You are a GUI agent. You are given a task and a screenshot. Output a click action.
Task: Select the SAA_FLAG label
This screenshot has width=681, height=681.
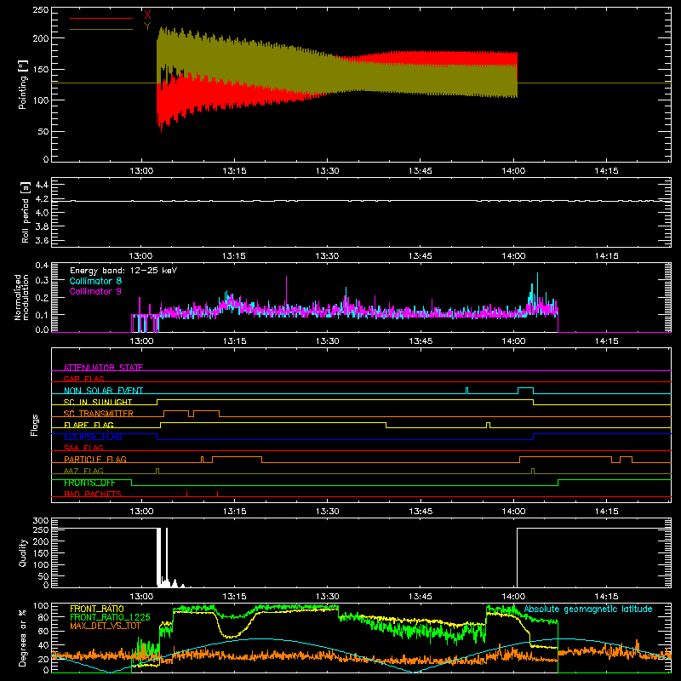pyautogui.click(x=83, y=448)
